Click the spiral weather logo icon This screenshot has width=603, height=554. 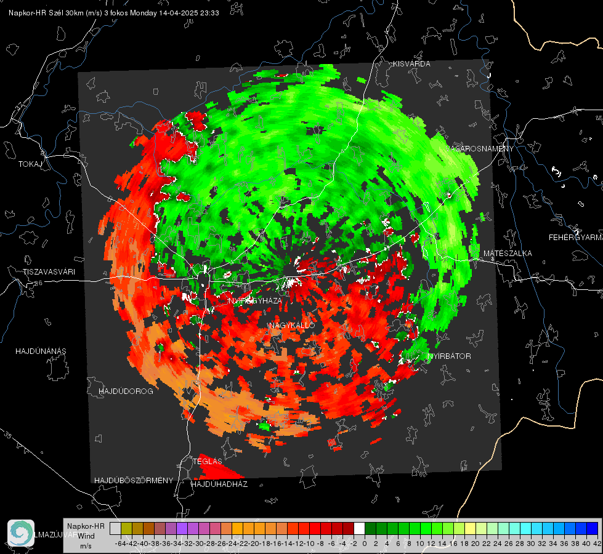pyautogui.click(x=21, y=533)
